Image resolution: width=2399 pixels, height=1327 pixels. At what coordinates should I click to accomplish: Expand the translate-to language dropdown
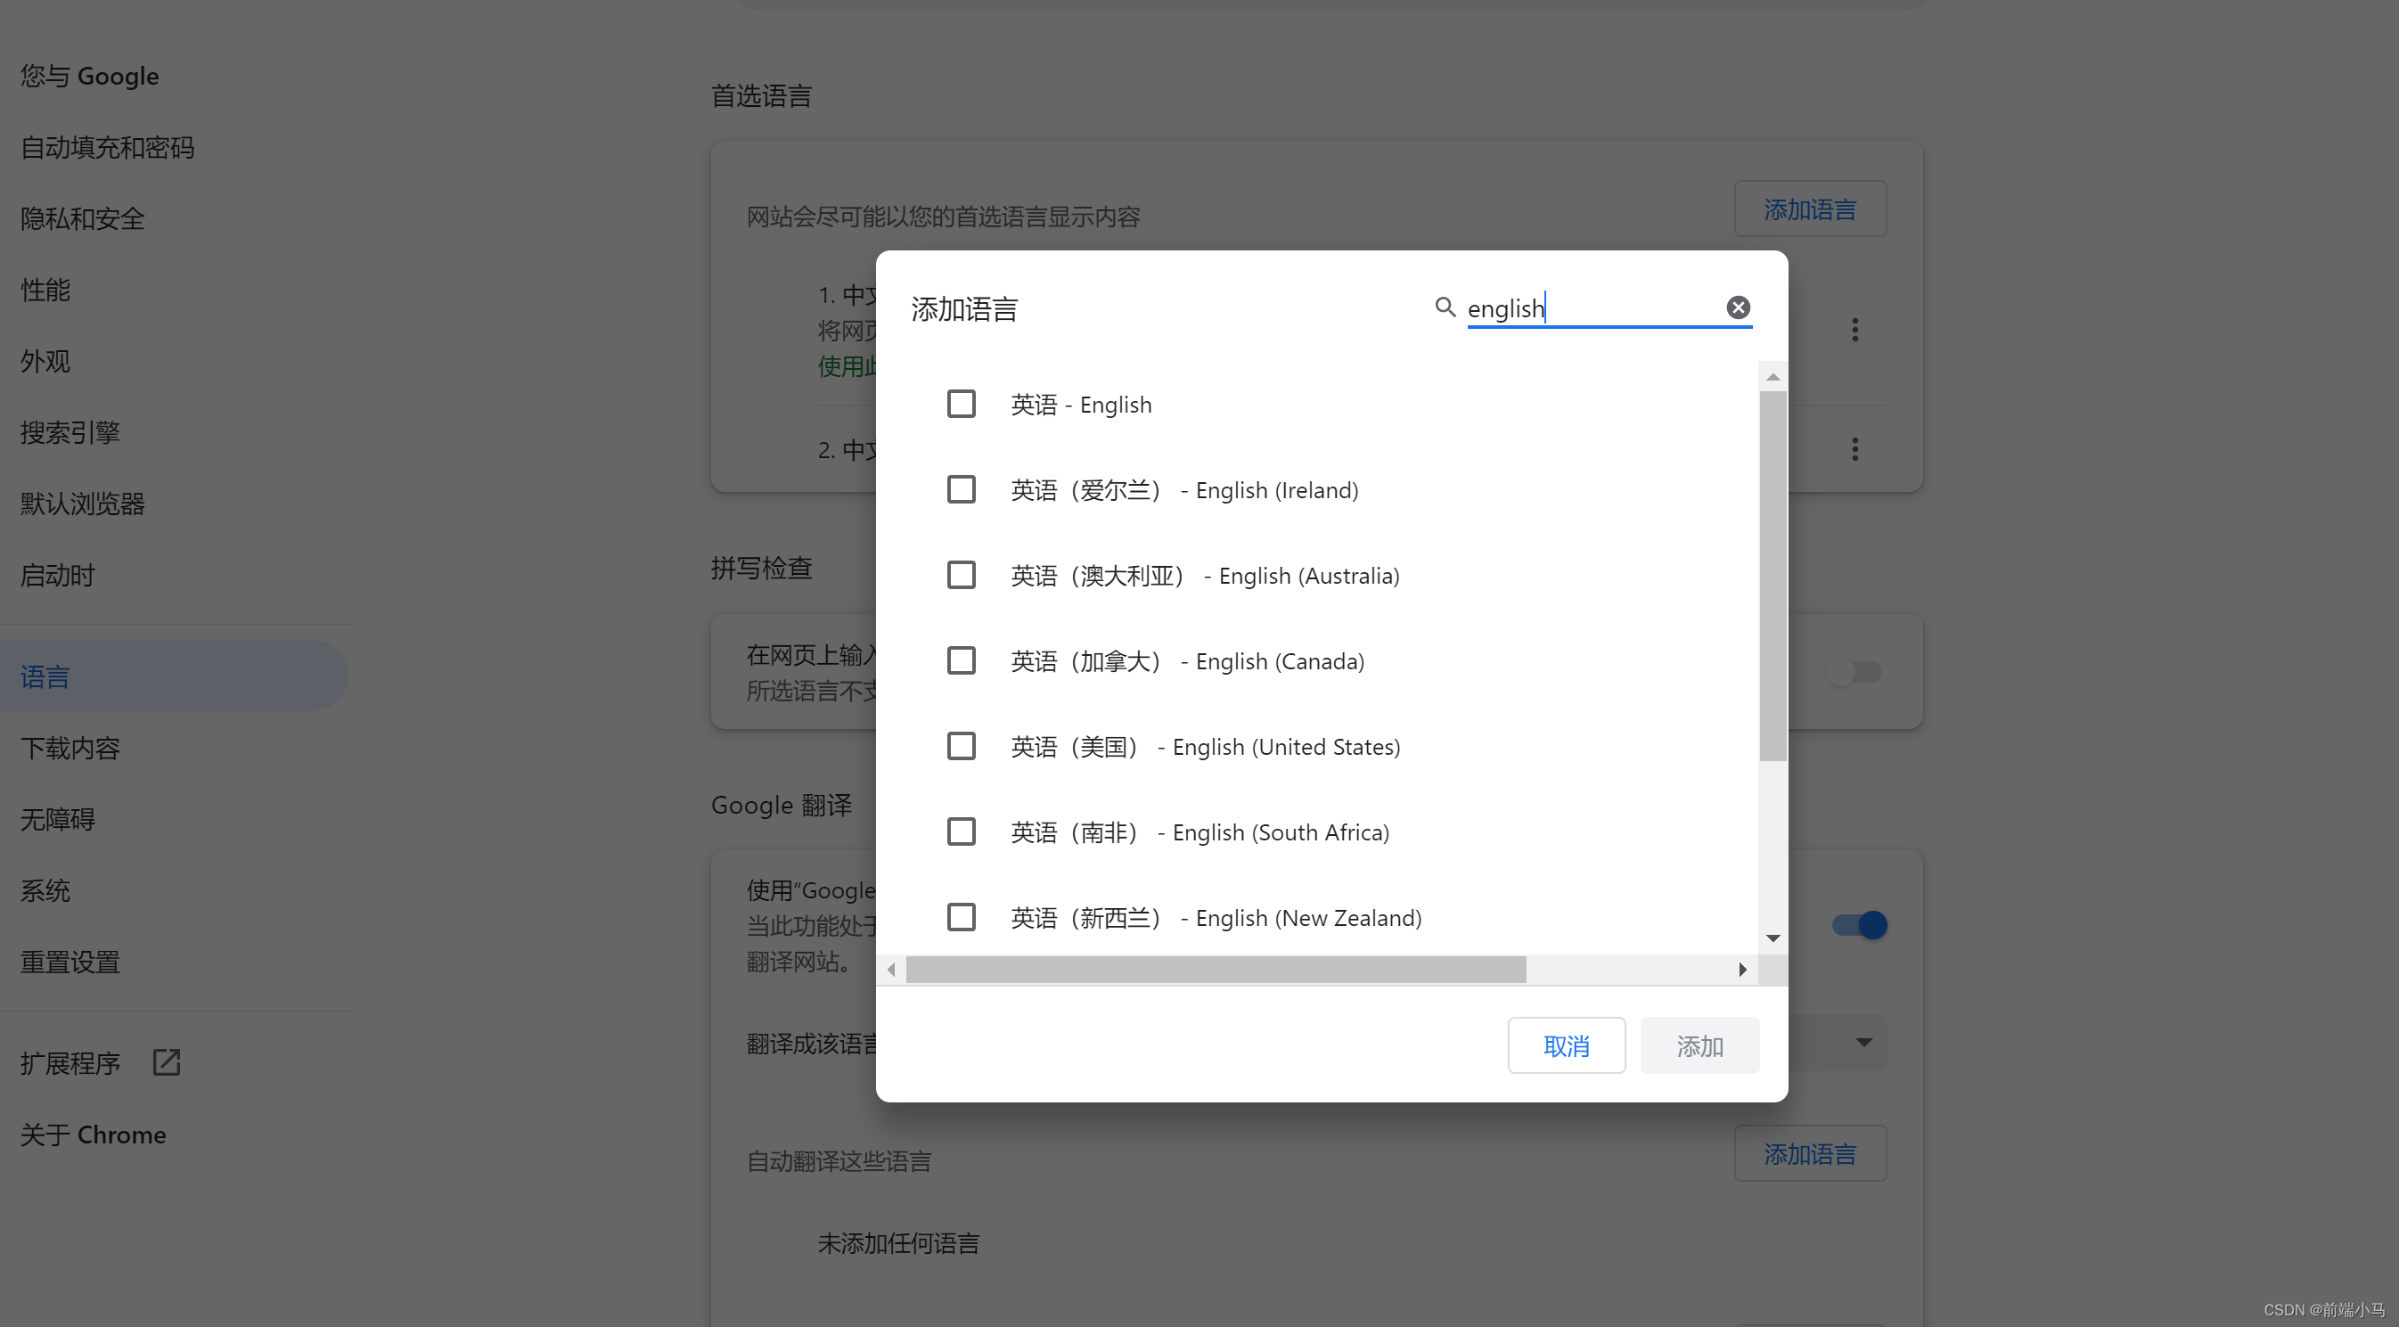[x=1863, y=1042]
